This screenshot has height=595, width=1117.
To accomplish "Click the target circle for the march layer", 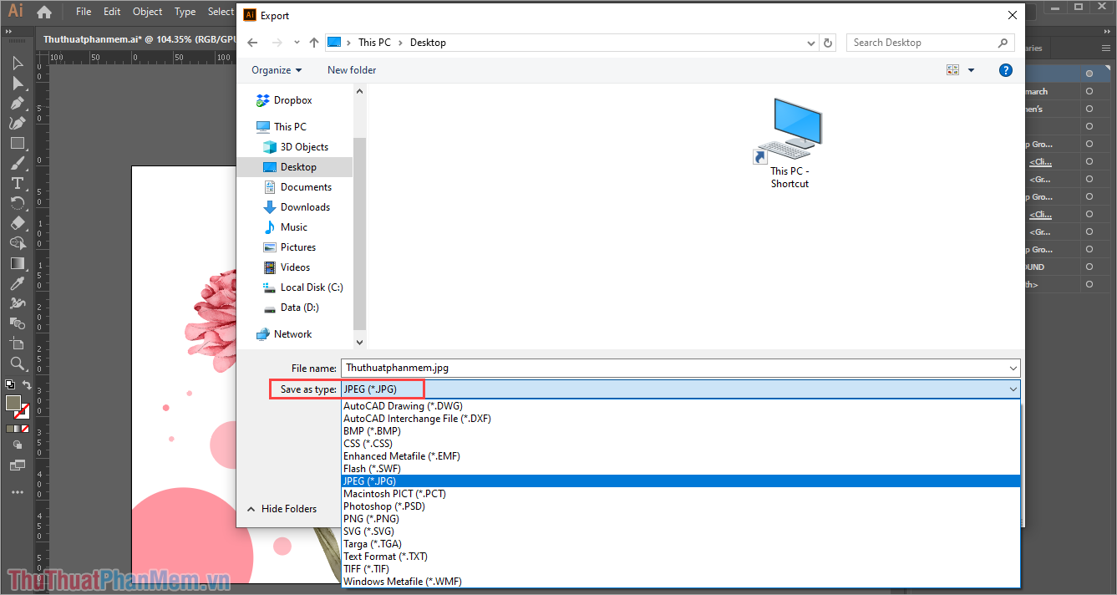I will tap(1089, 90).
